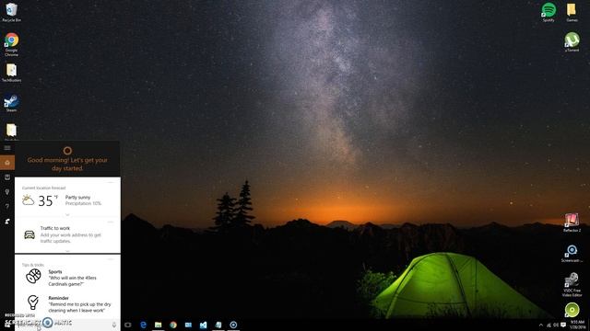Select the VSDC Free Video Editor shortcut
This screenshot has height=331, width=590.
point(572,285)
